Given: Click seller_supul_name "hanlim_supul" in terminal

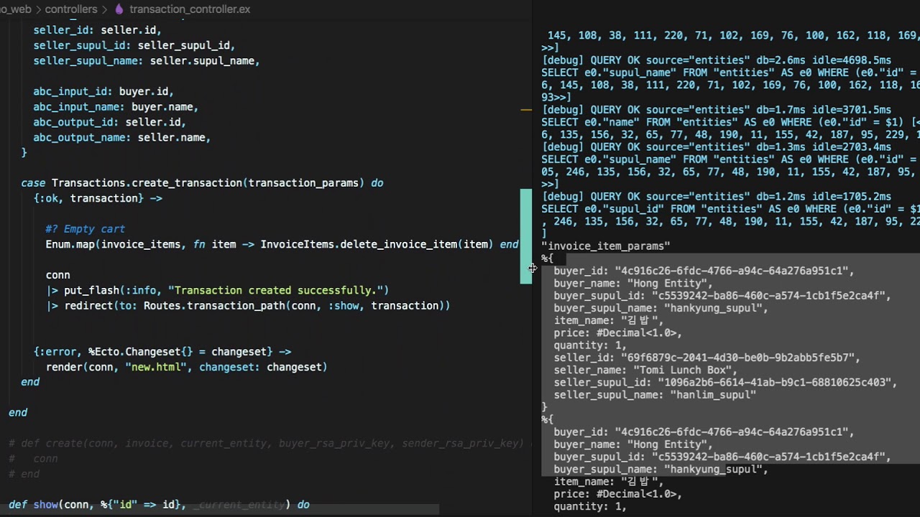Looking at the screenshot, I should pyautogui.click(x=655, y=395).
